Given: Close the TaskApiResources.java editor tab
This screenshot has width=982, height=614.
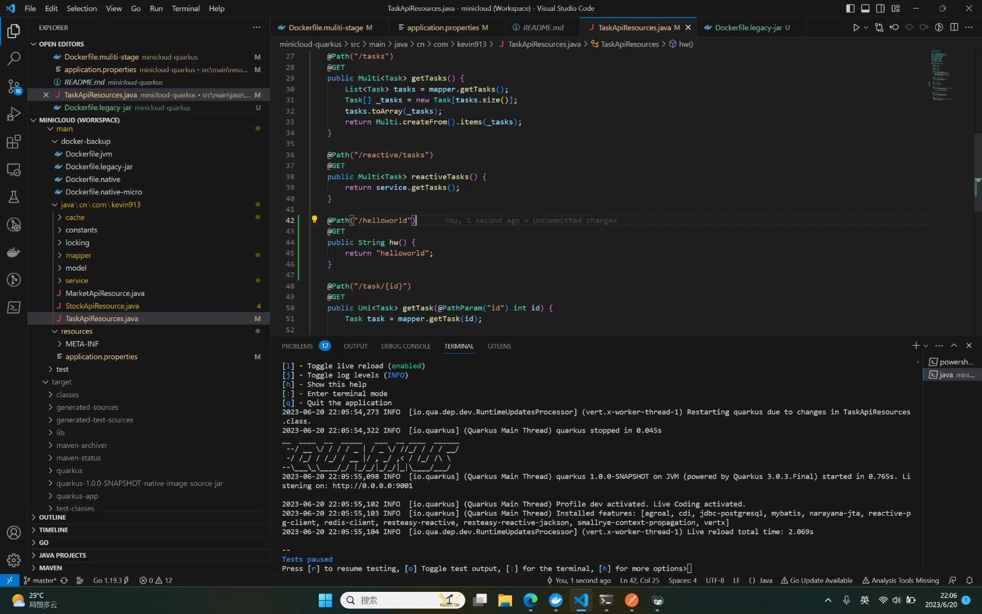Looking at the screenshot, I should (x=688, y=27).
